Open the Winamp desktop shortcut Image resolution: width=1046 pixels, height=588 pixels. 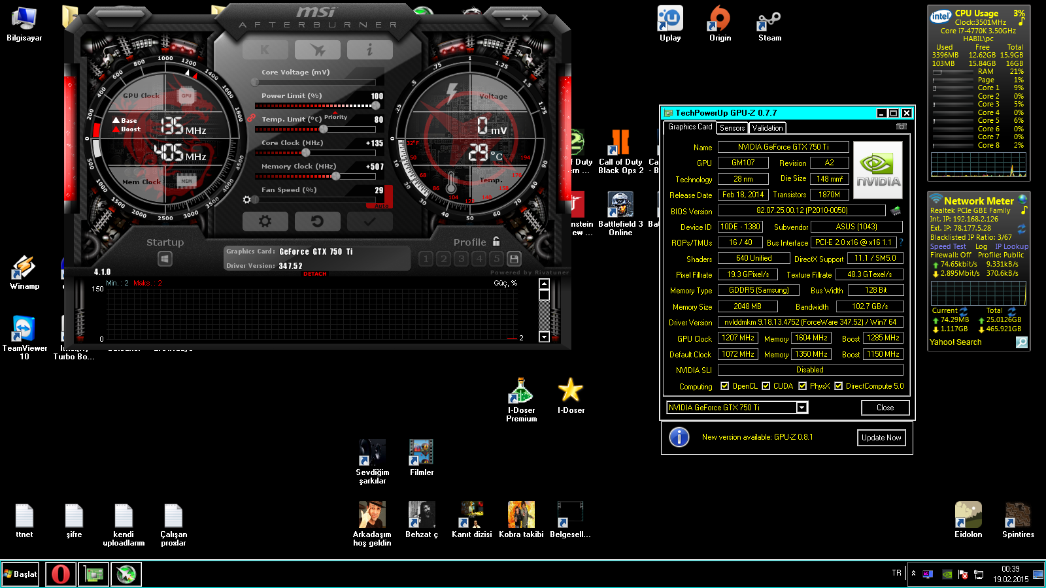coord(24,272)
